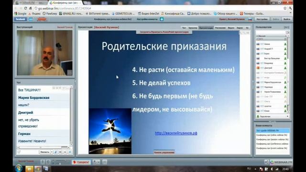The width and height of the screenshot is (306, 172).
Task: Click the layout grid icon in bottom bar
Action: pos(105,162)
